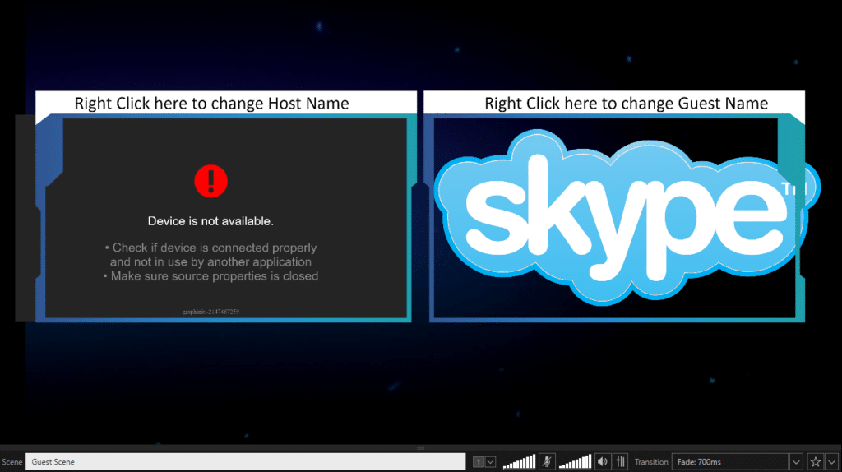Select view number 1 button
The height and width of the screenshot is (472, 842).
click(479, 462)
